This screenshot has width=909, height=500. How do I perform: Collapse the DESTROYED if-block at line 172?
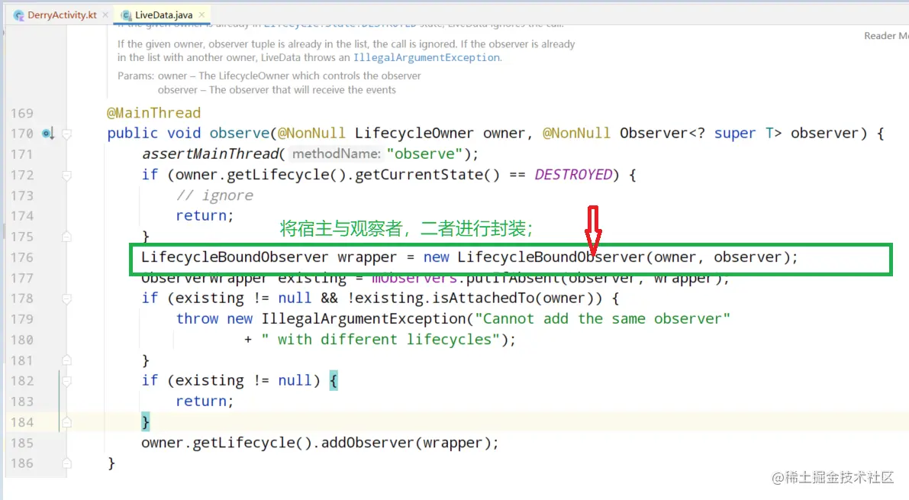[x=66, y=175]
